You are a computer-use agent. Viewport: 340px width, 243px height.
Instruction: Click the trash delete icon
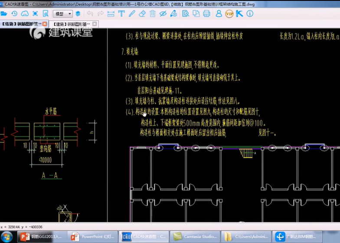(x=153, y=14)
